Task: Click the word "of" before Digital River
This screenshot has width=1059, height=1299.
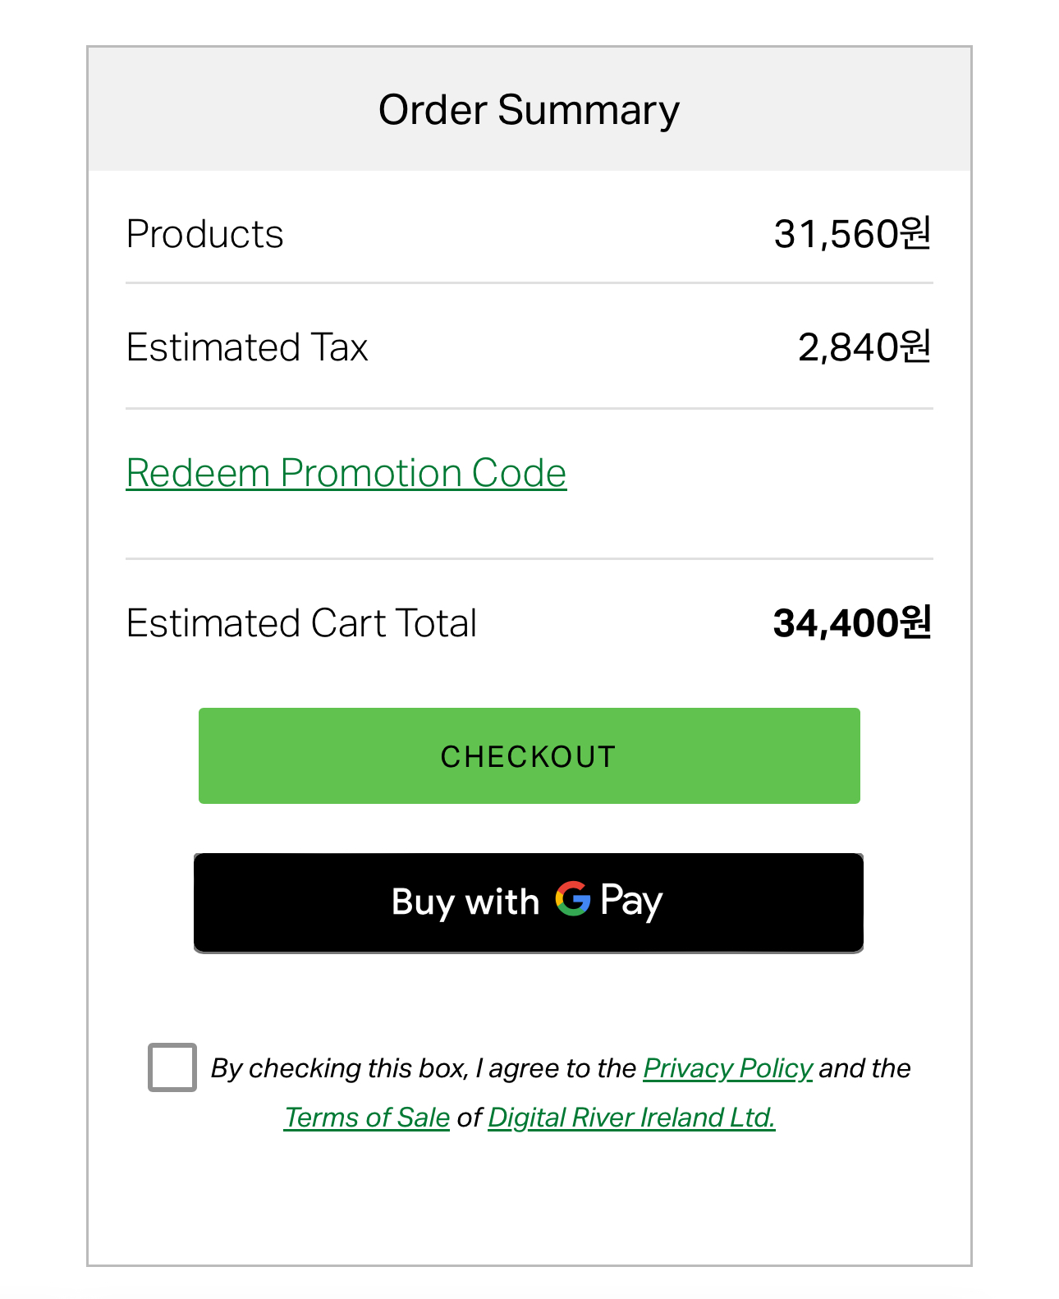Action: click(469, 1118)
